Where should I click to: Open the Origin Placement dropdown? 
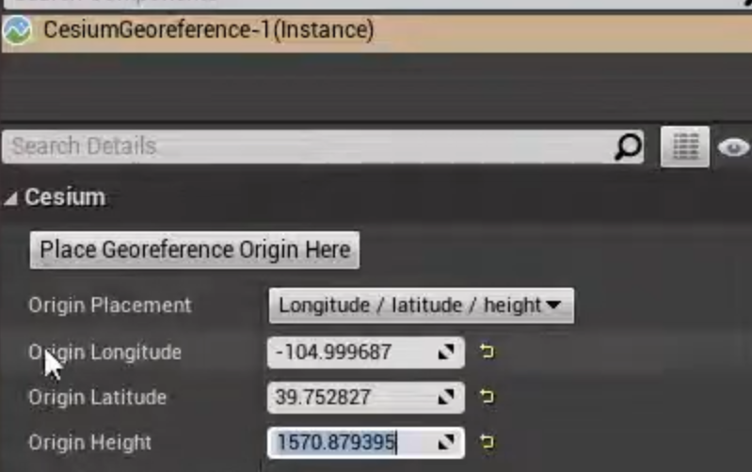(422, 306)
